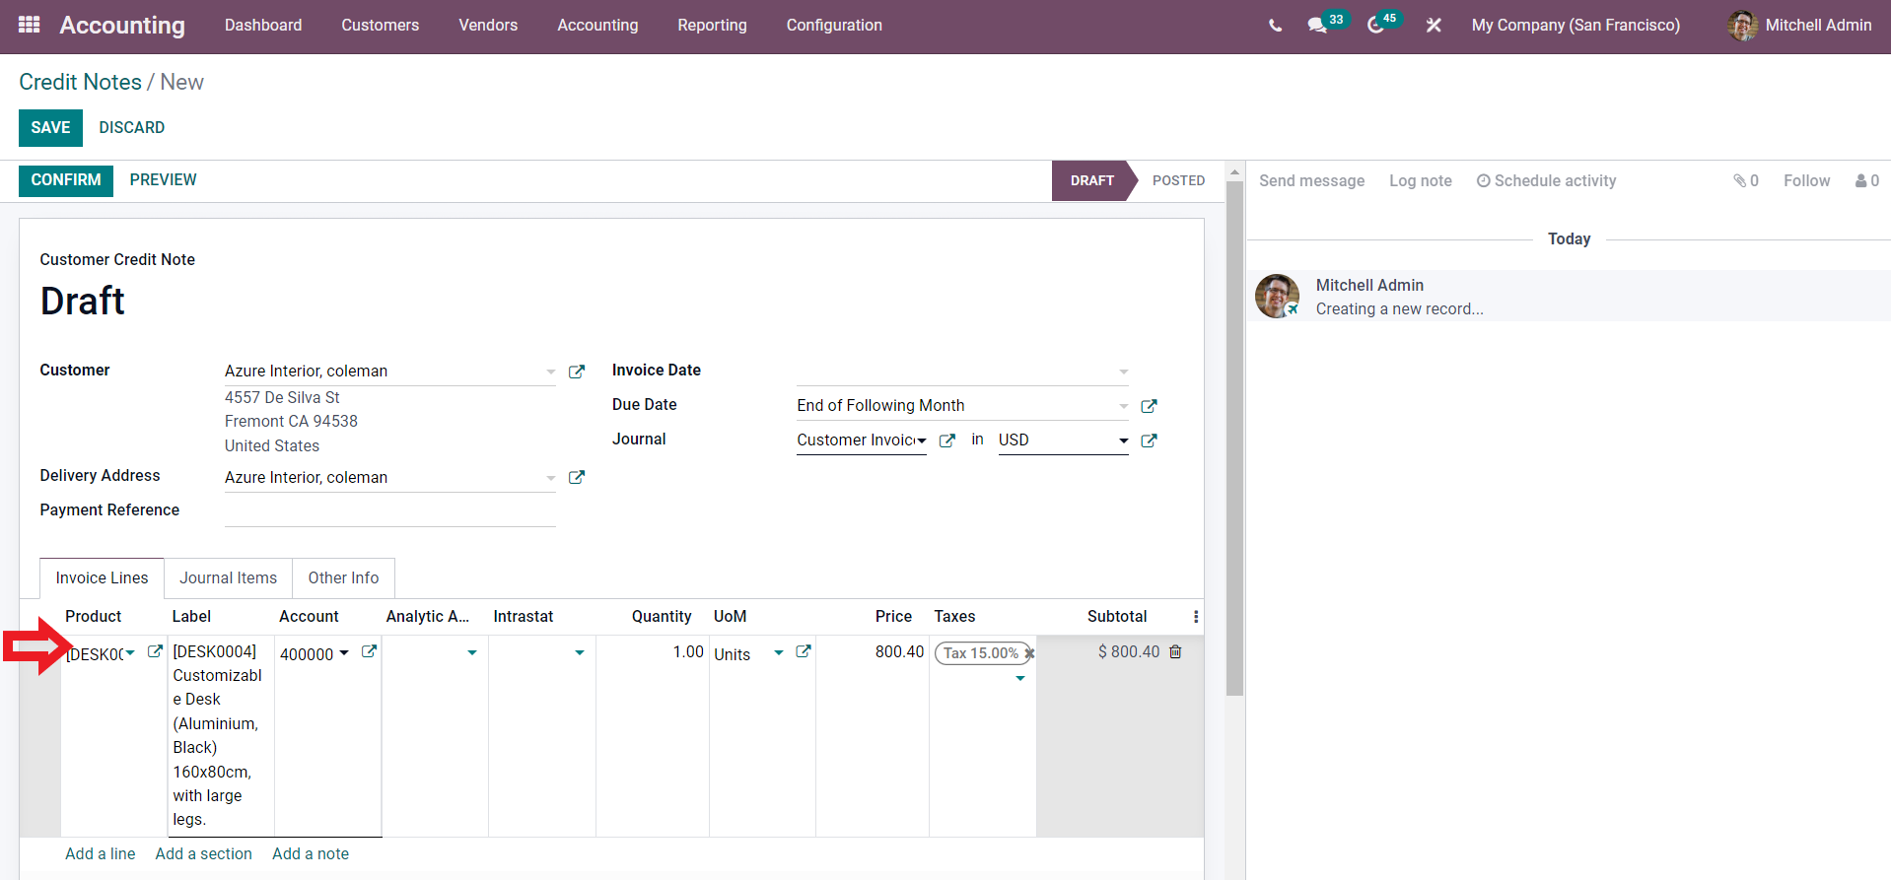Open the Dashboard menu

(x=263, y=26)
